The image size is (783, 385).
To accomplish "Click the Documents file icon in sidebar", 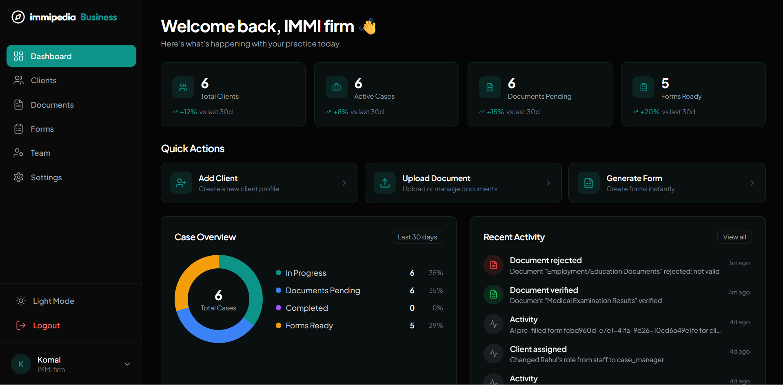I will [18, 105].
